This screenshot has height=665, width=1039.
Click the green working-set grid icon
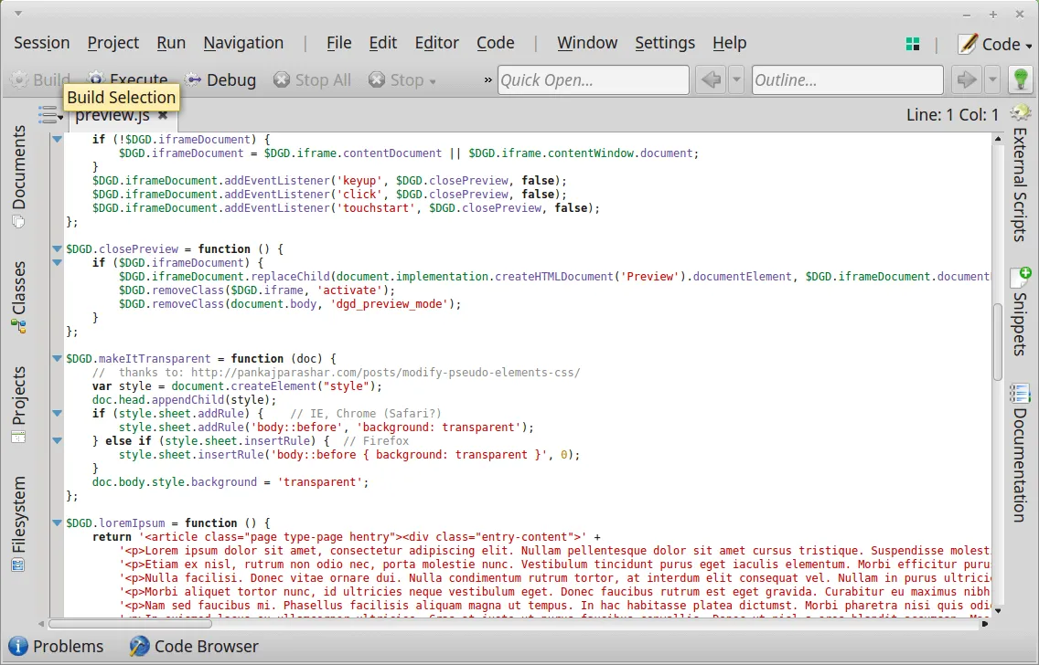point(912,44)
